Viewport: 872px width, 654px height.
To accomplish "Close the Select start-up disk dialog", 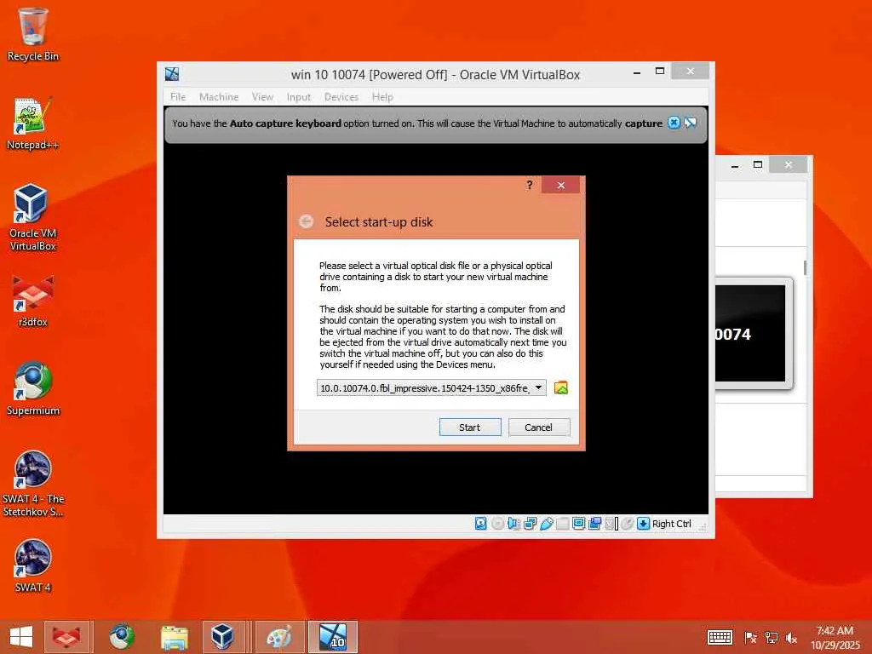I will 560,185.
